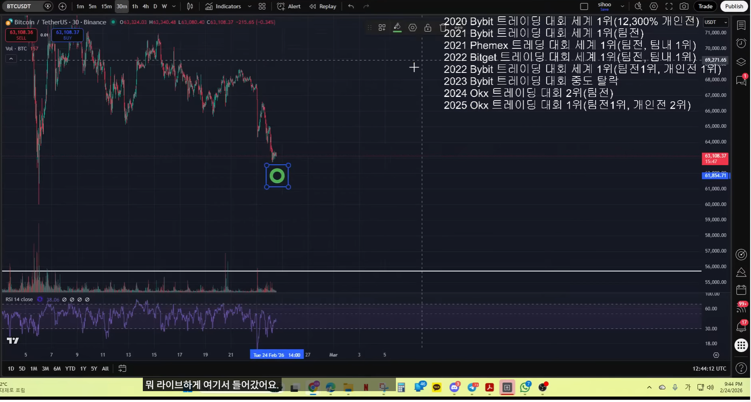
Task: Open WhatsApp from the Windows taskbar
Action: pos(525,387)
